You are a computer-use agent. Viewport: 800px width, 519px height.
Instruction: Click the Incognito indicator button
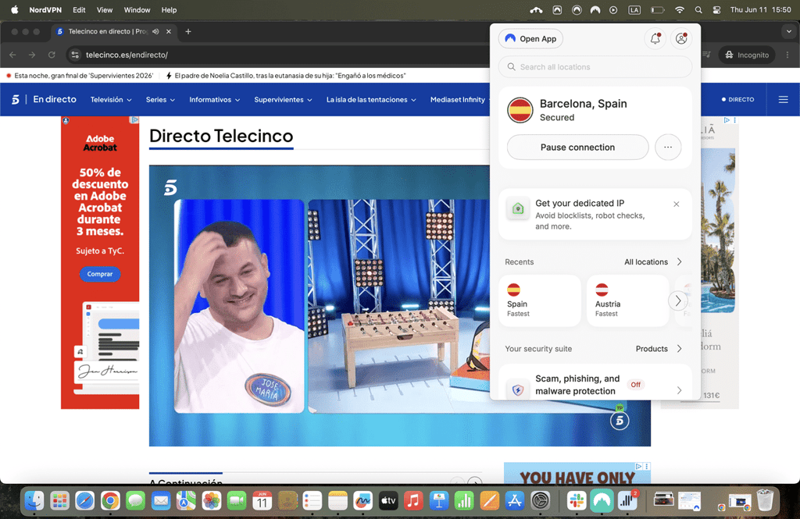746,55
